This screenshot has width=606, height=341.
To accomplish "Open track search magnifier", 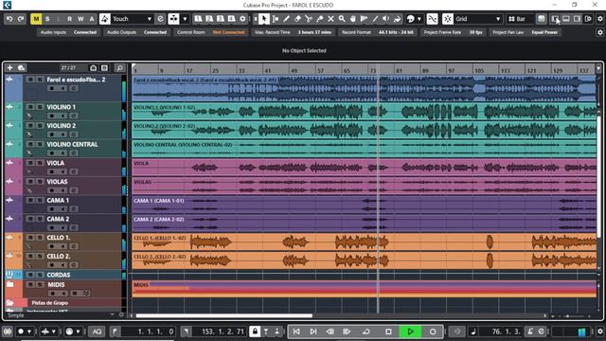I will (120, 68).
